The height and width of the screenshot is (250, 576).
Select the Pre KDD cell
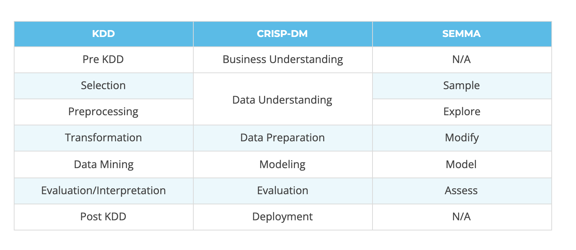pos(103,59)
